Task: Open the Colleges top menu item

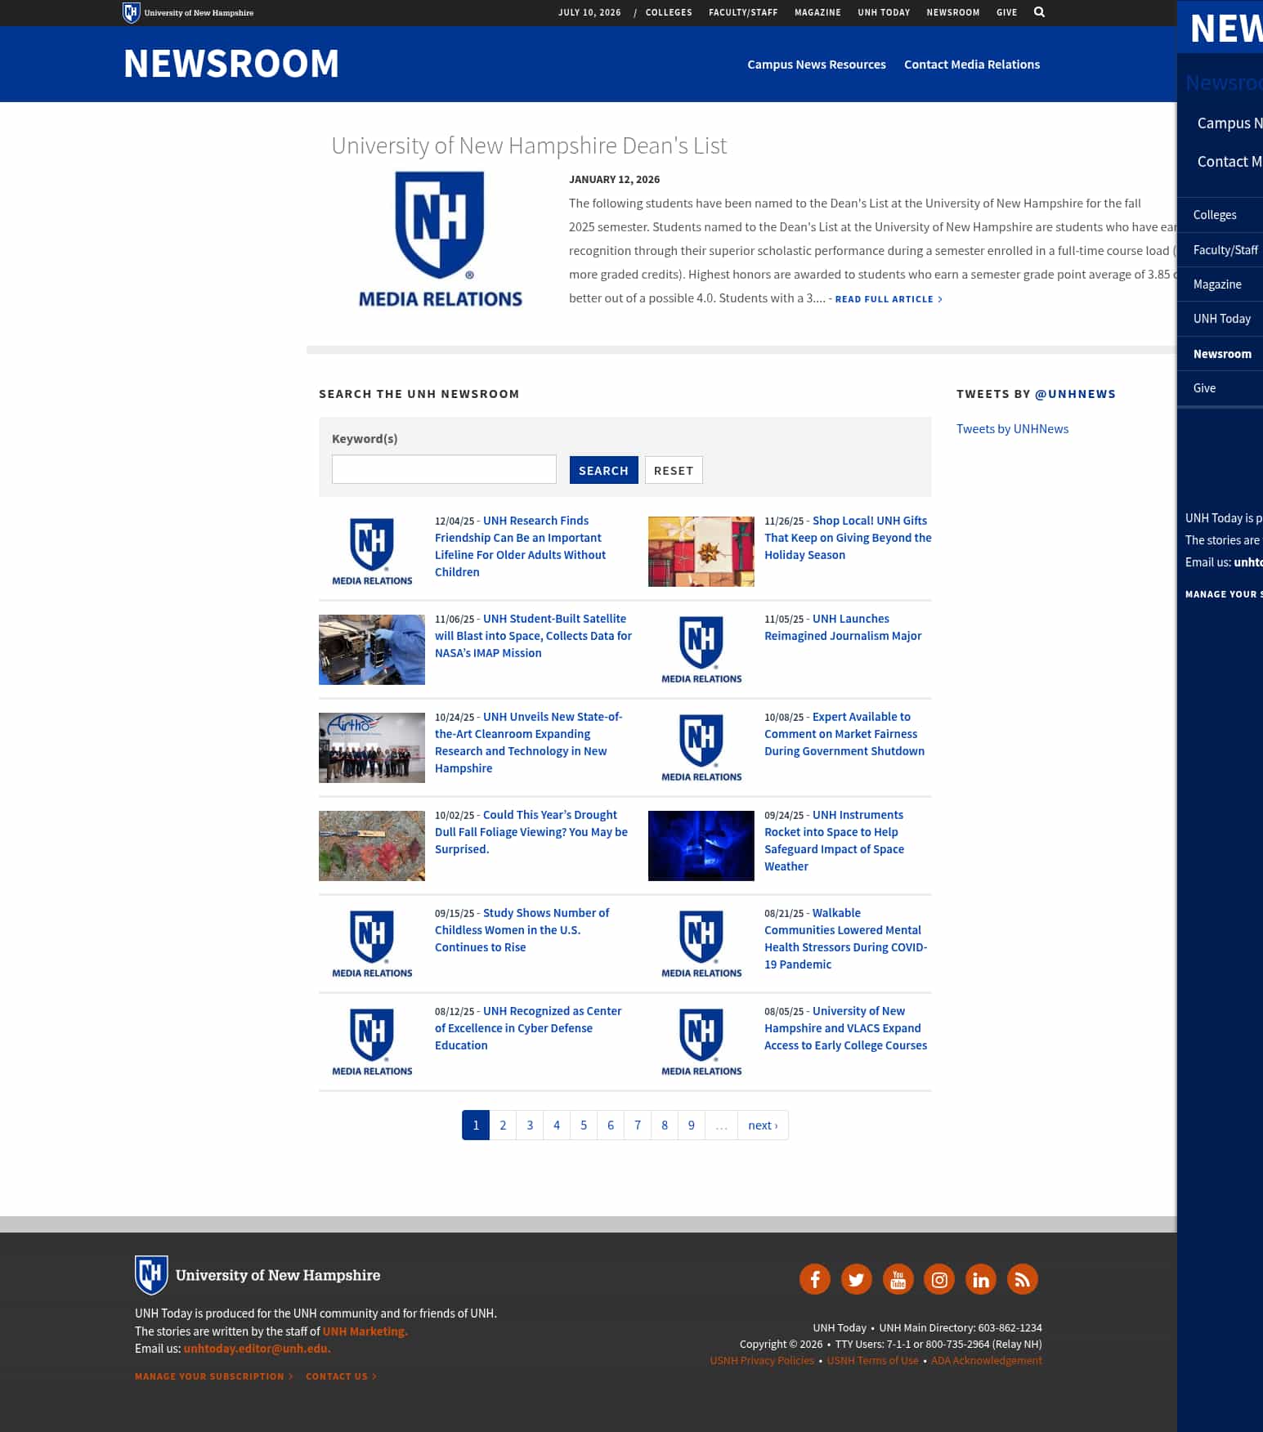Action: pyautogui.click(x=669, y=12)
